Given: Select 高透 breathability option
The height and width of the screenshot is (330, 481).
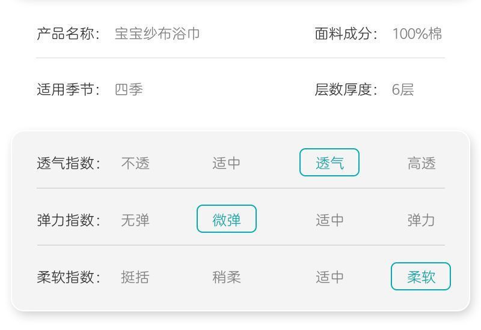Looking at the screenshot, I should coord(421,163).
